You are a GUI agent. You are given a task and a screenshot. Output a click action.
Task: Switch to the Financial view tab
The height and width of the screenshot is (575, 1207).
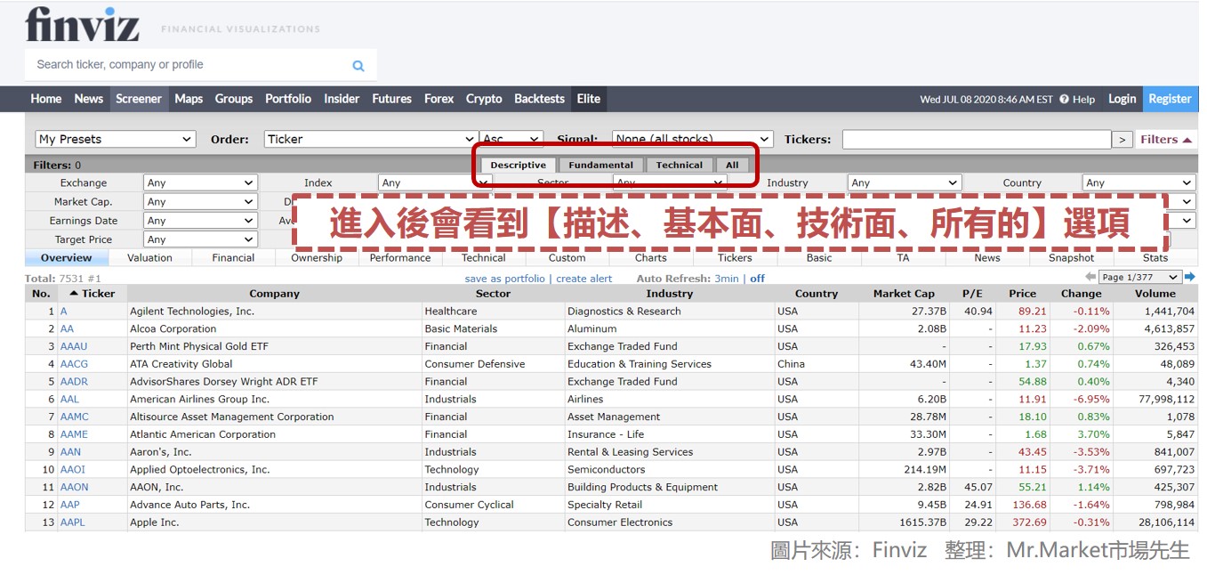point(233,258)
